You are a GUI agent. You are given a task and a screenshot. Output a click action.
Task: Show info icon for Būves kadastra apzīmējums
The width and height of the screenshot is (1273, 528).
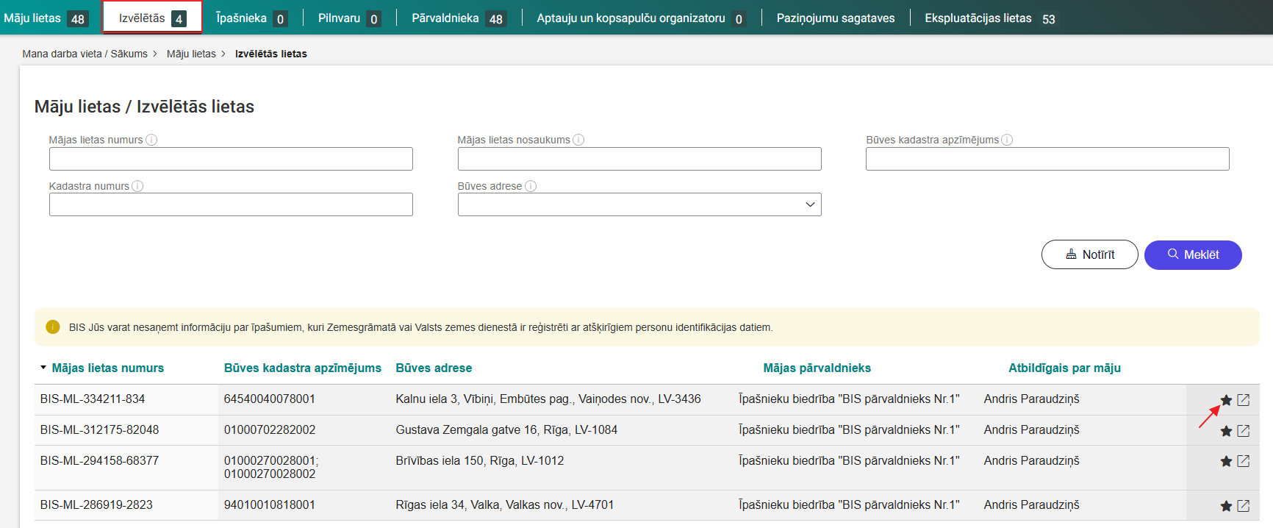coord(1007,140)
